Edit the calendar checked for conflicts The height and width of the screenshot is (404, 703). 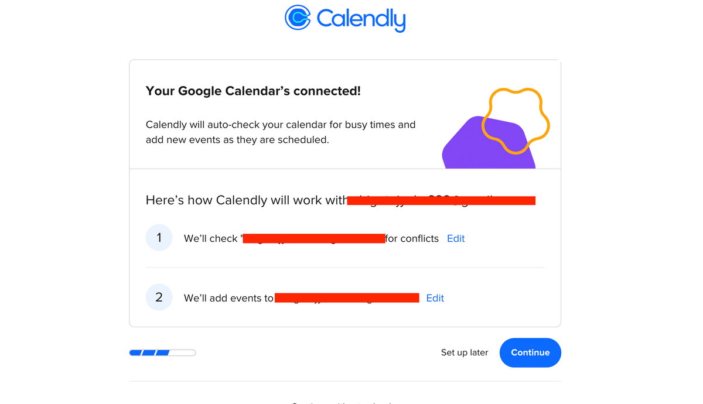point(456,238)
